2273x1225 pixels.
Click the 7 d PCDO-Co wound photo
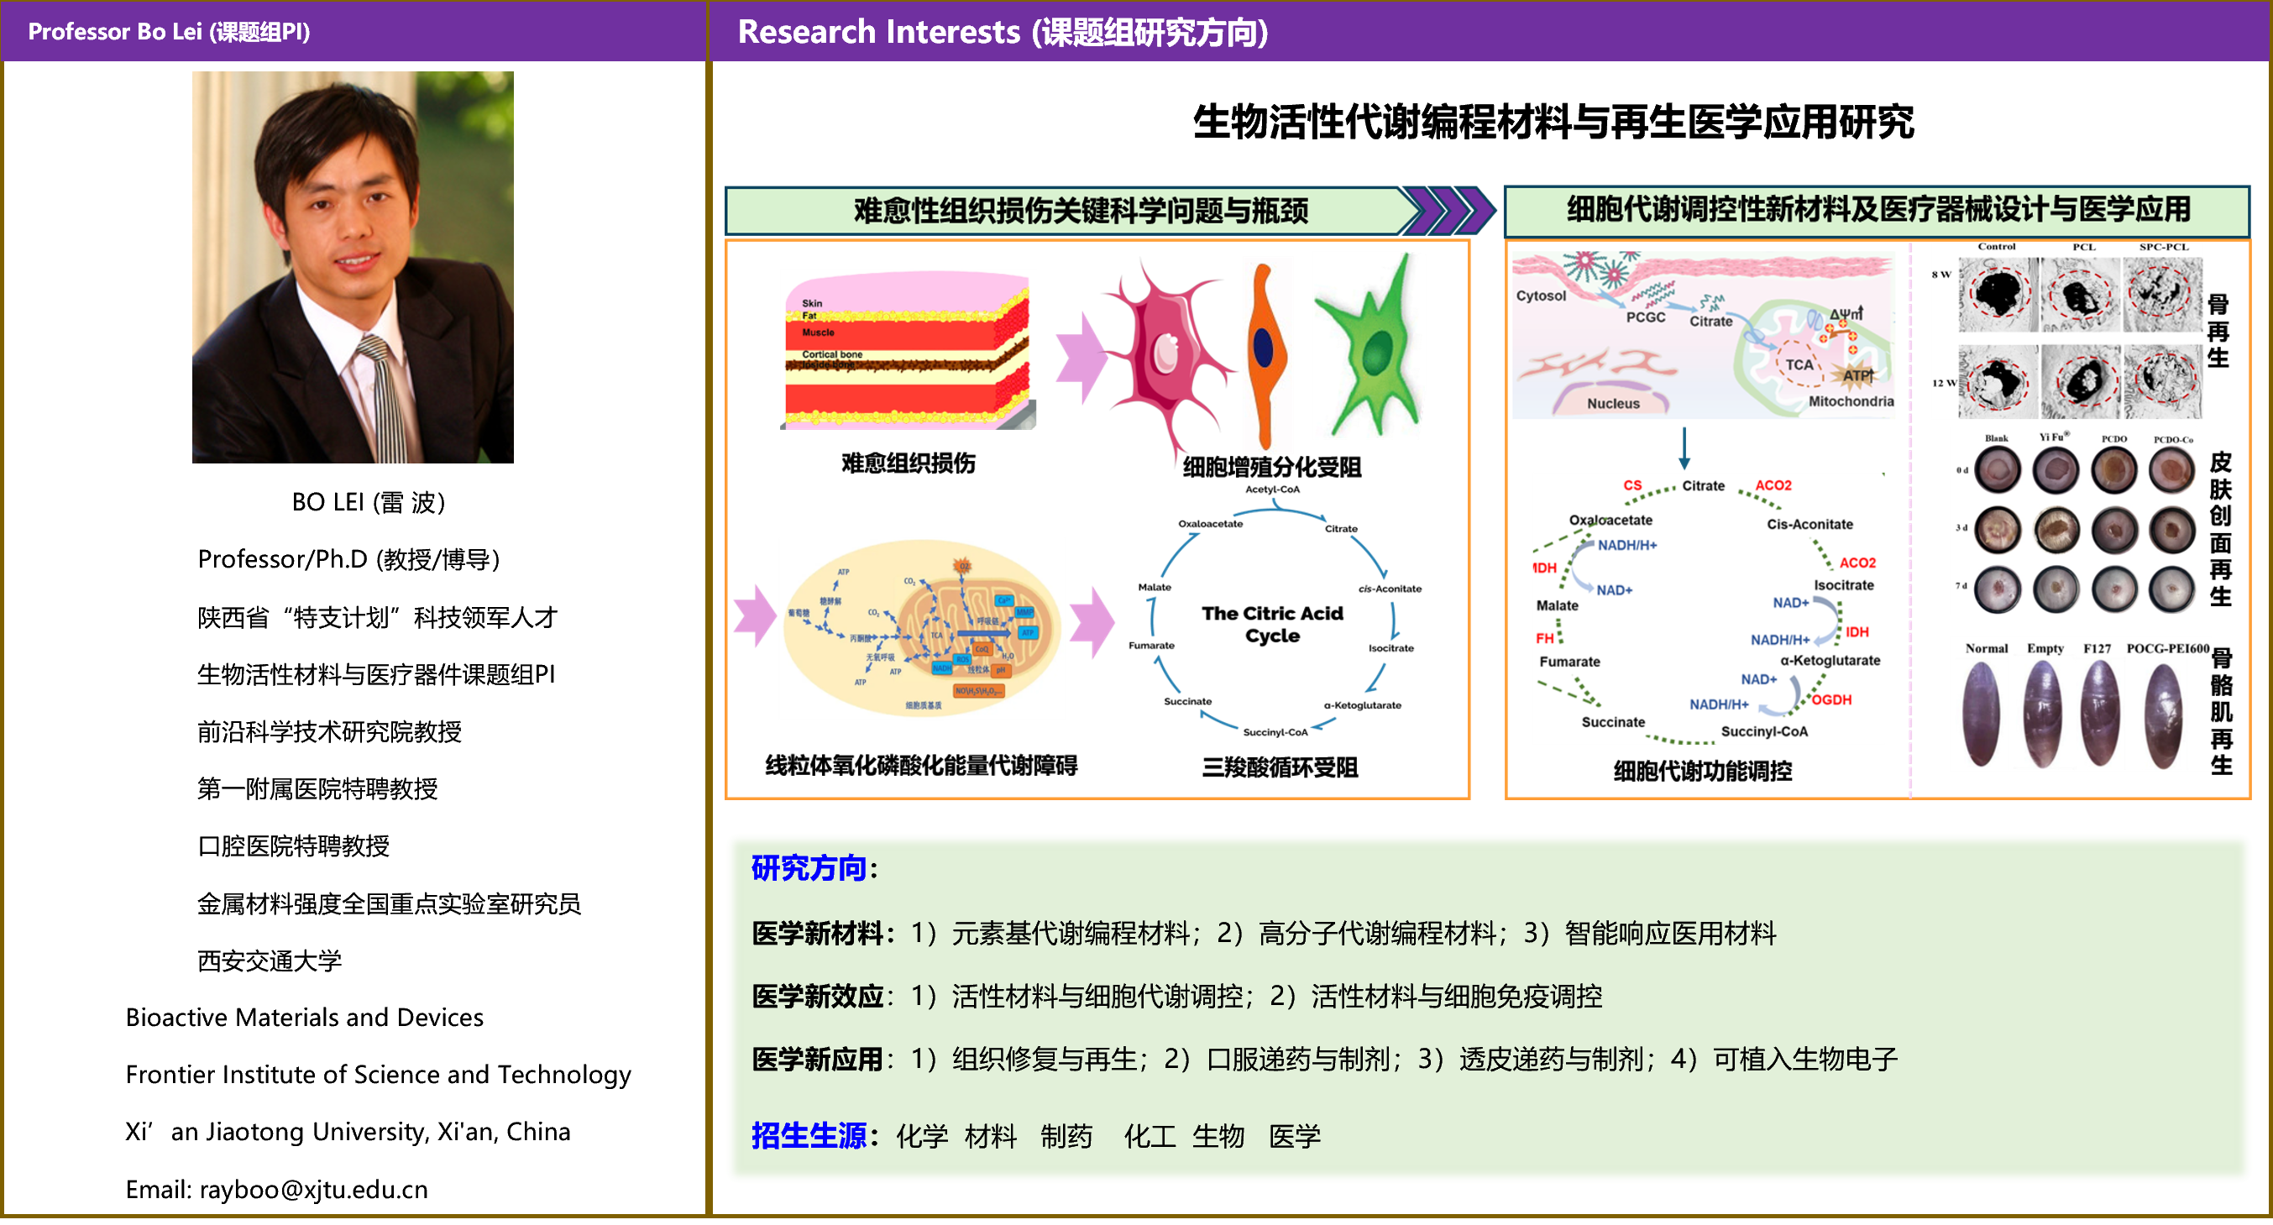2171,589
